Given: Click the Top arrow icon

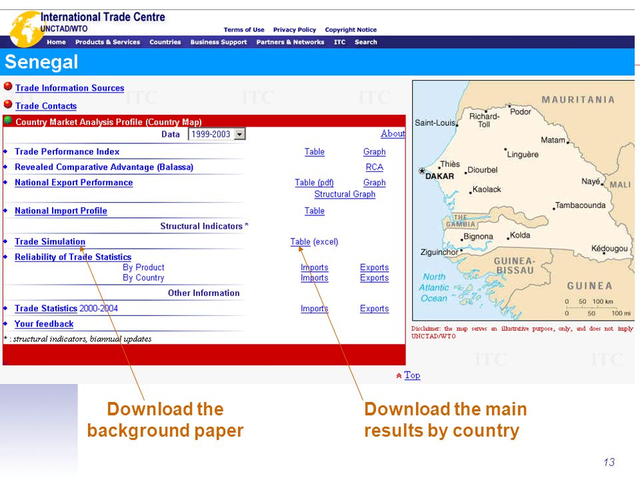Looking at the screenshot, I should pyautogui.click(x=399, y=375).
